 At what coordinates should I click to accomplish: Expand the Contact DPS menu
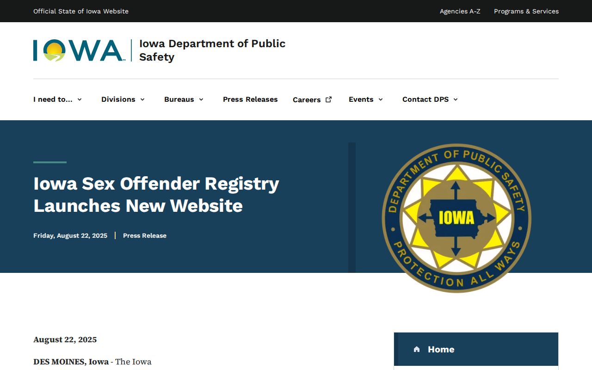click(430, 99)
